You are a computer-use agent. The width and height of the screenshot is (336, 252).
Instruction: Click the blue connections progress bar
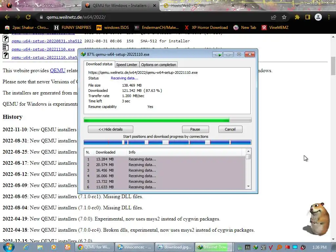(x=168, y=142)
